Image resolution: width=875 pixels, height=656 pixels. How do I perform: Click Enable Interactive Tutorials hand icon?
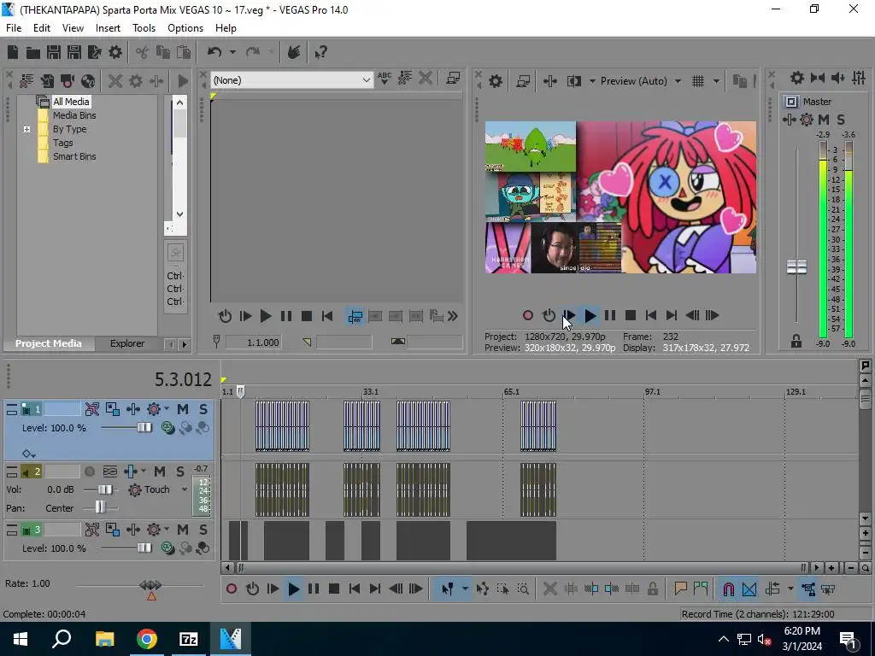coord(294,52)
